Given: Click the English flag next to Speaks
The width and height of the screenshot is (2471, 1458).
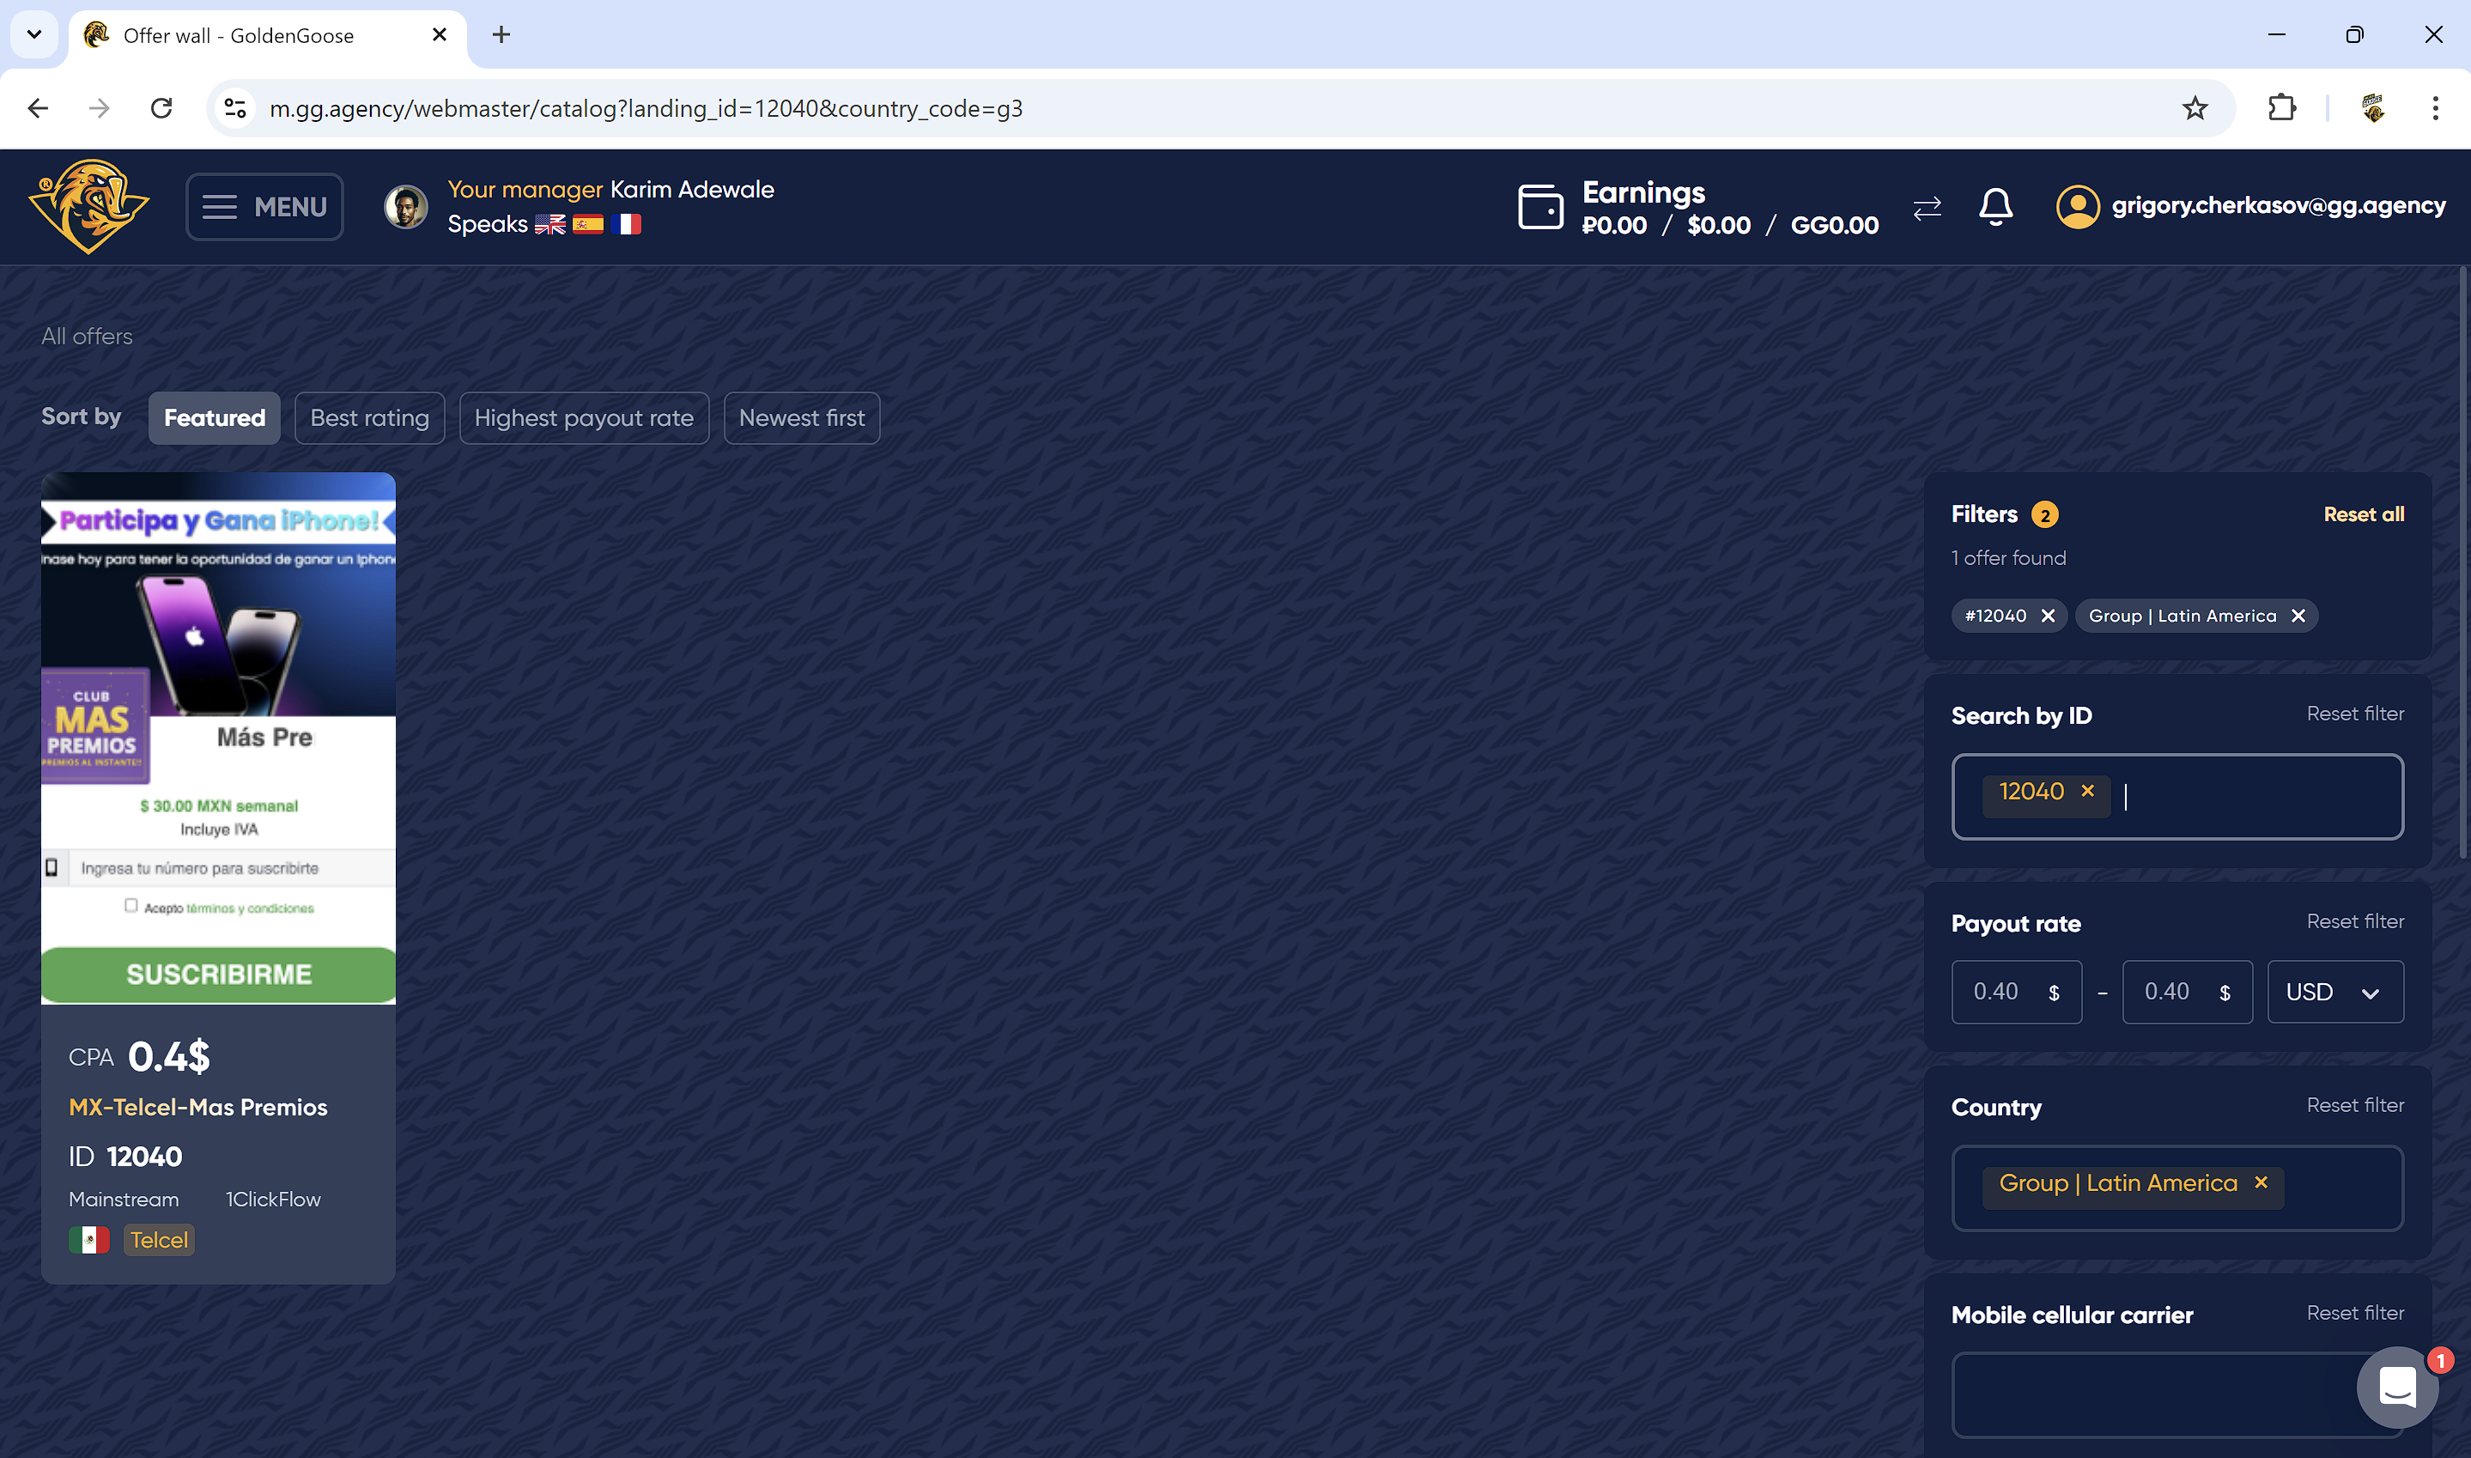Looking at the screenshot, I should click(550, 224).
